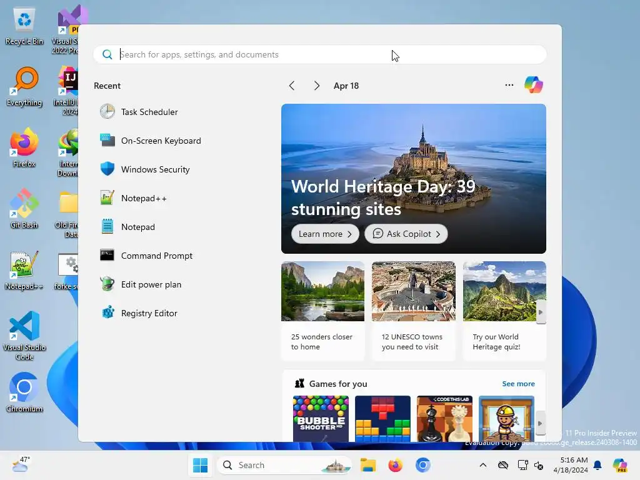Open Firefox desktop shortcut

pyautogui.click(x=24, y=147)
